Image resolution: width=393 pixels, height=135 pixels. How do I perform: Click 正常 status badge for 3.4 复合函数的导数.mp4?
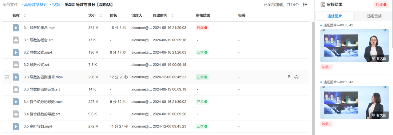tap(202, 102)
